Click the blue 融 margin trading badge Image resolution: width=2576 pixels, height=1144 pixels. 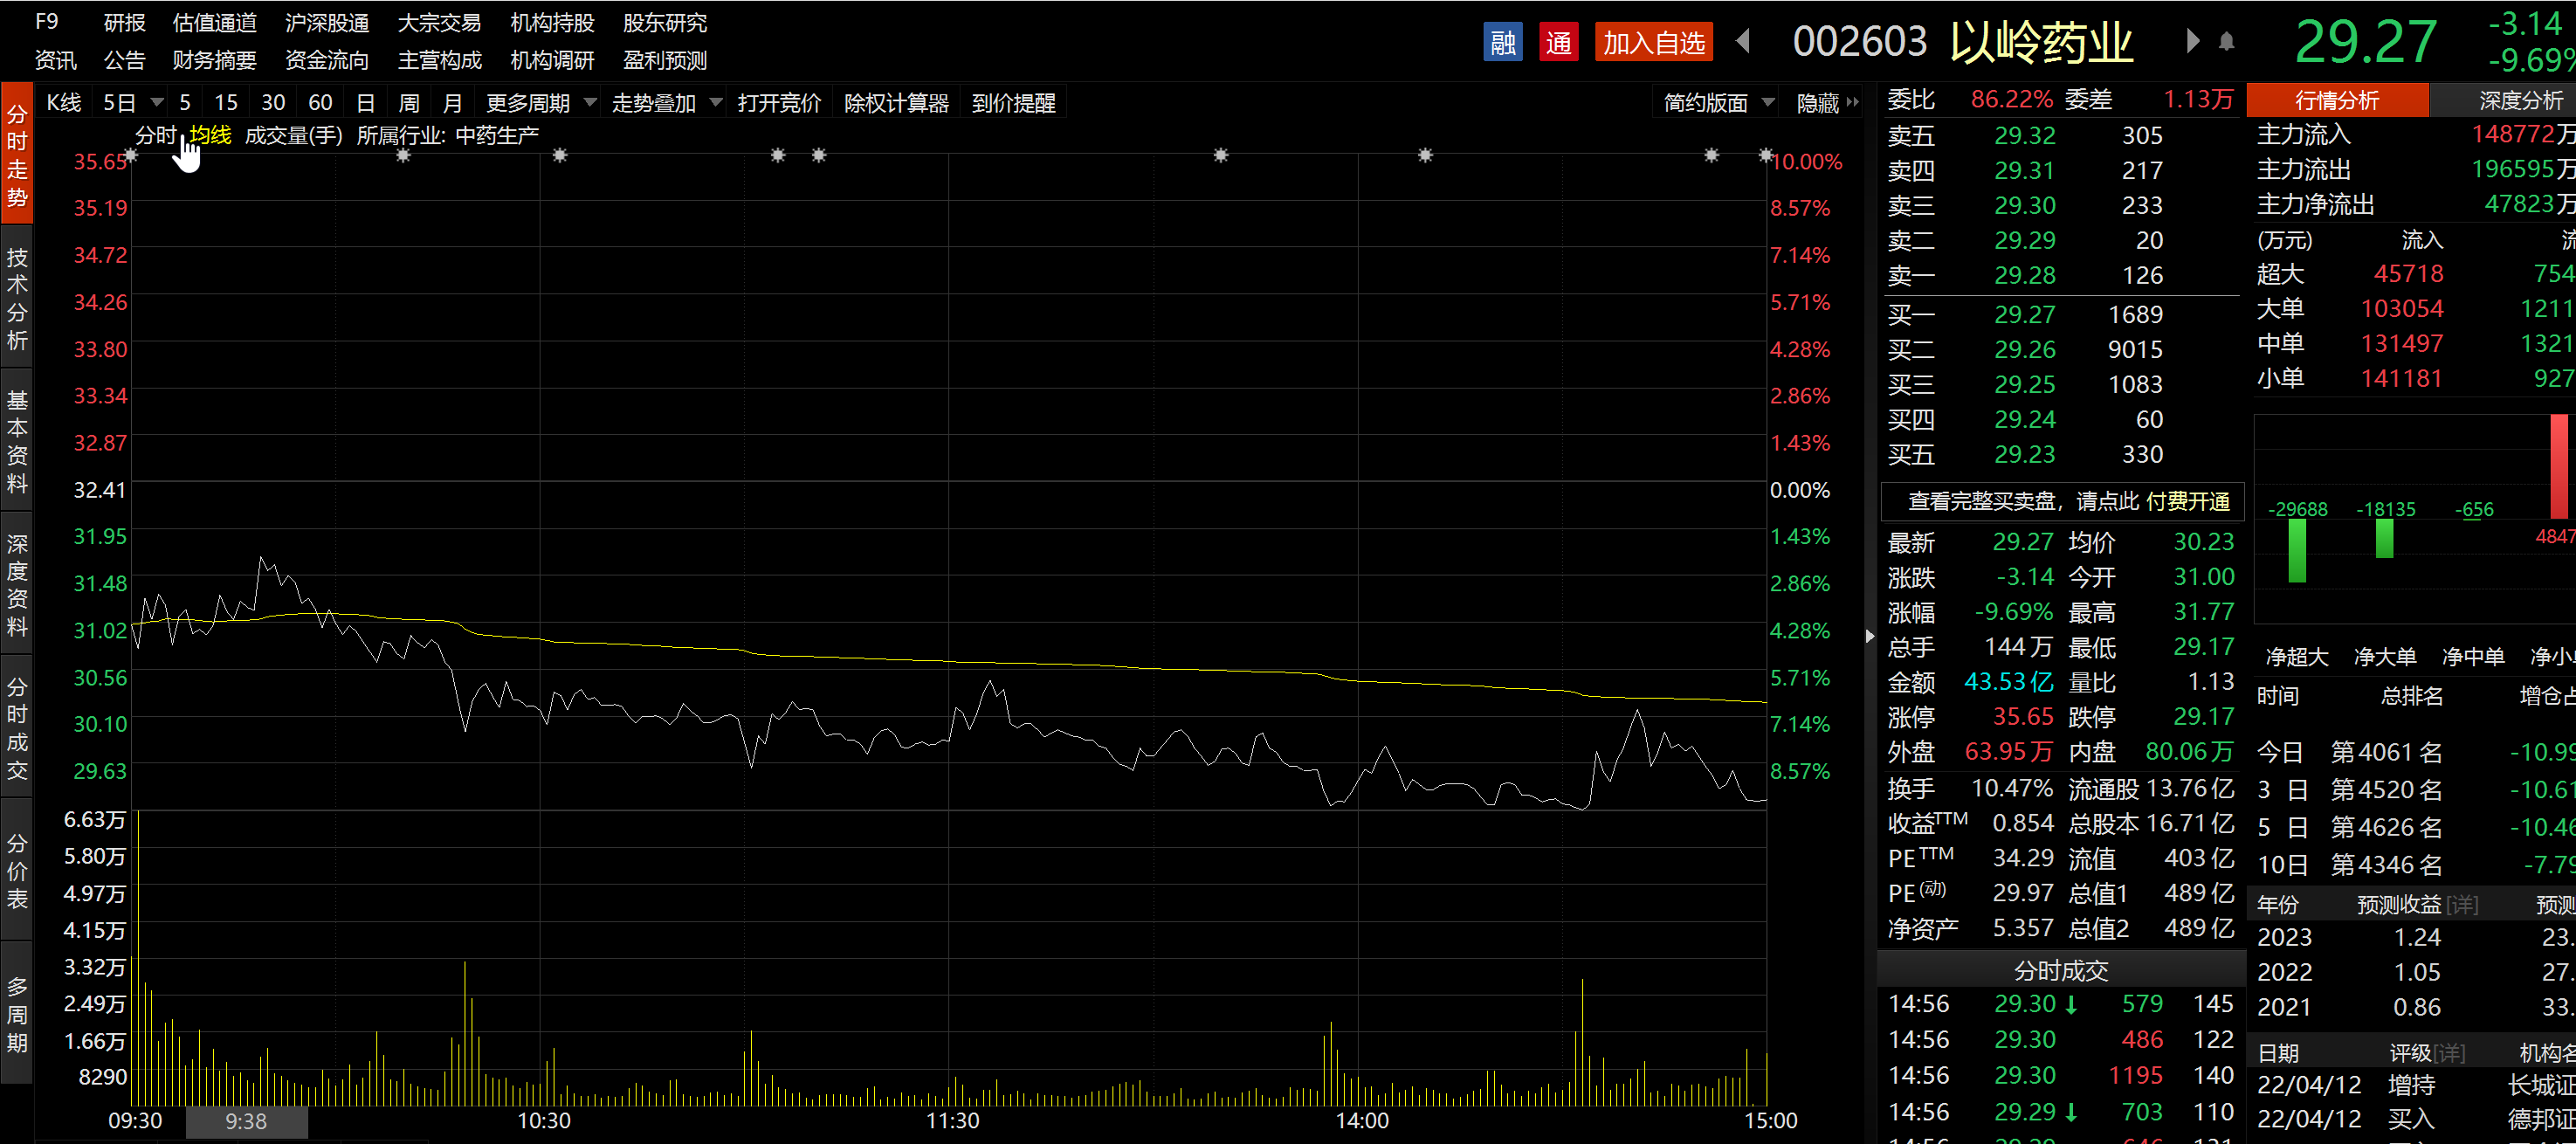tap(1502, 42)
